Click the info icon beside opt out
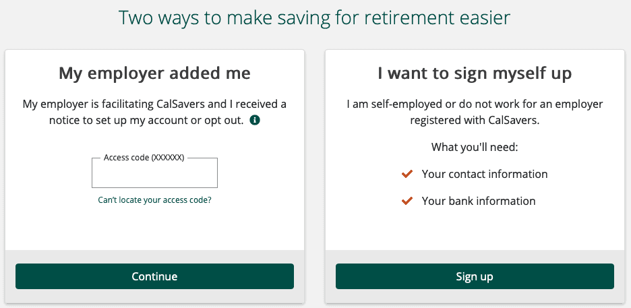631x308 pixels. pyautogui.click(x=255, y=121)
